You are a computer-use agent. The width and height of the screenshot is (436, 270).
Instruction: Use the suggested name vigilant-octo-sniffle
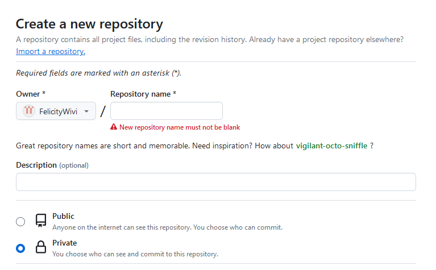[331, 146]
